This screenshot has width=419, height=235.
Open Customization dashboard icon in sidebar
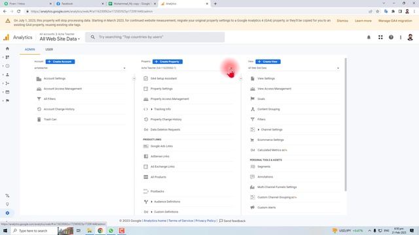click(x=7, y=57)
